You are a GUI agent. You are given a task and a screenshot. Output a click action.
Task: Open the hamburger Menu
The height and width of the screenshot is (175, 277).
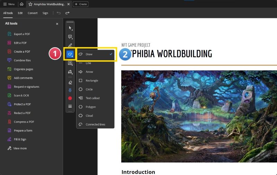pos(9,4)
